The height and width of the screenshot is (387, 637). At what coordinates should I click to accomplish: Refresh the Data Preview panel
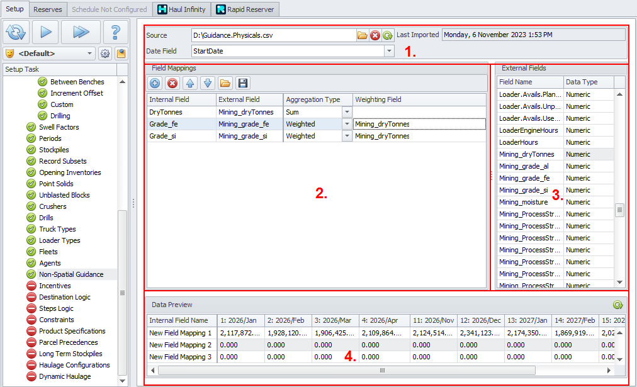pyautogui.click(x=617, y=305)
